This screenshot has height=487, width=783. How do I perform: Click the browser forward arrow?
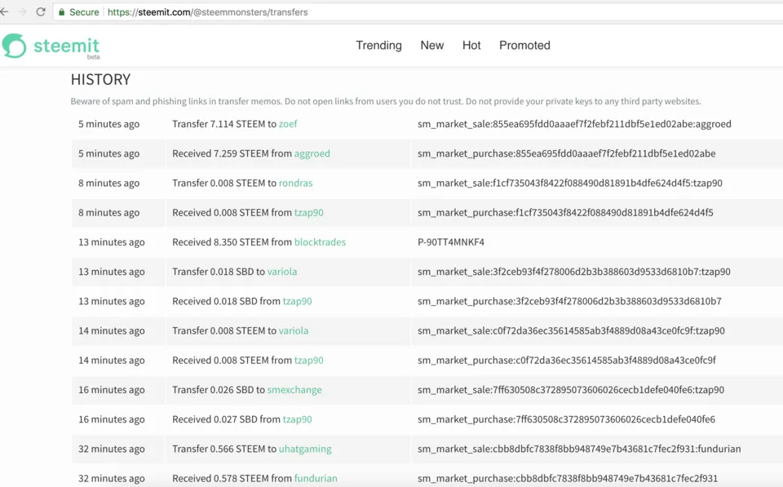point(23,12)
